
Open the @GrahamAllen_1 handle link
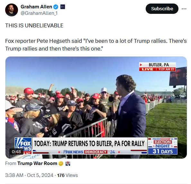(x=39, y=13)
